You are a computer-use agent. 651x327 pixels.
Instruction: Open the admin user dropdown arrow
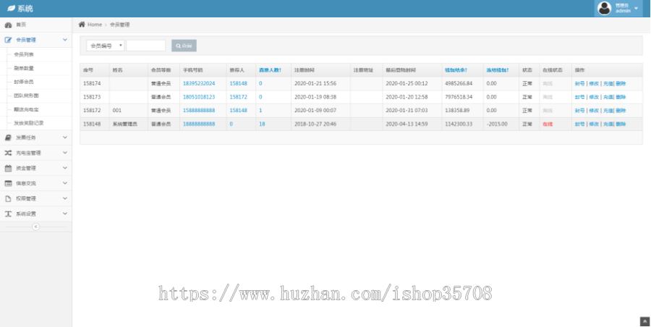[x=636, y=8]
